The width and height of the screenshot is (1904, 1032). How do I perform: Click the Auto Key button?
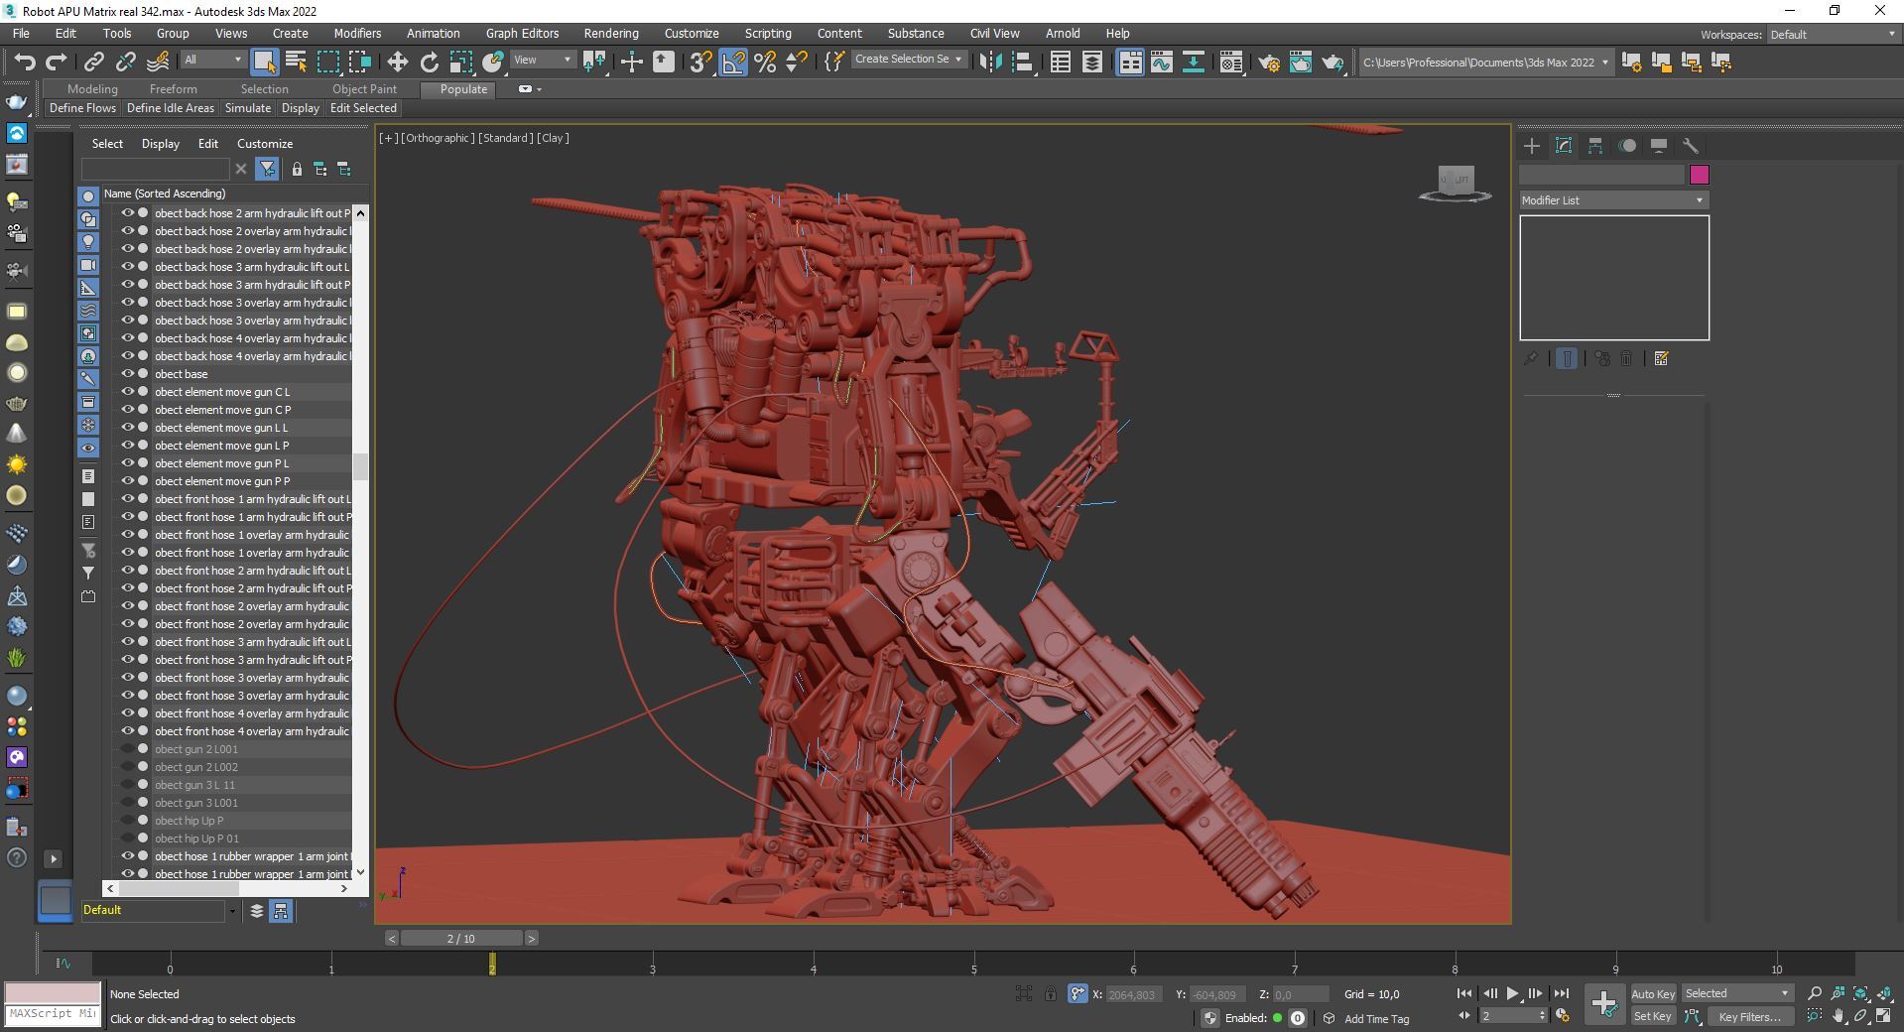tap(1652, 994)
